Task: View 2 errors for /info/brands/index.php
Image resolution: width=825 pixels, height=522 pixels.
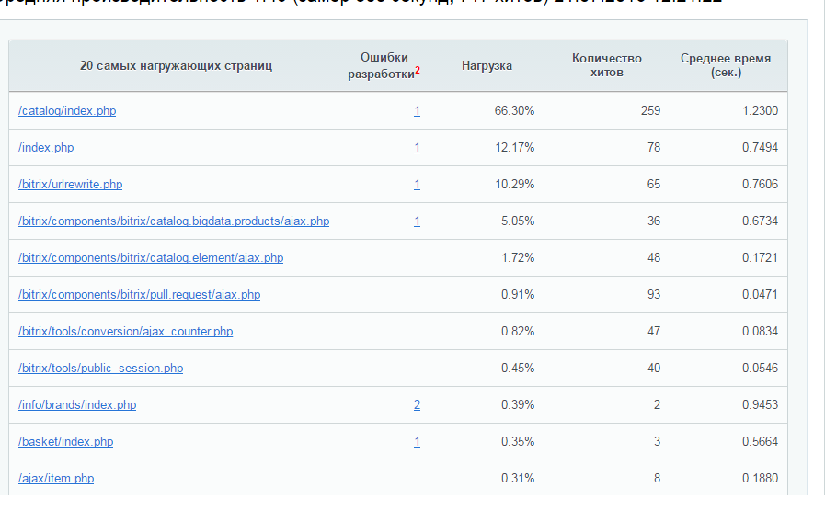Action: (417, 405)
